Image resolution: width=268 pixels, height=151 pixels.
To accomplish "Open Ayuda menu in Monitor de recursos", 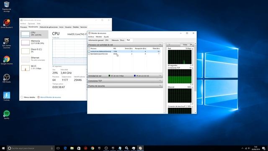I will pos(106,36).
